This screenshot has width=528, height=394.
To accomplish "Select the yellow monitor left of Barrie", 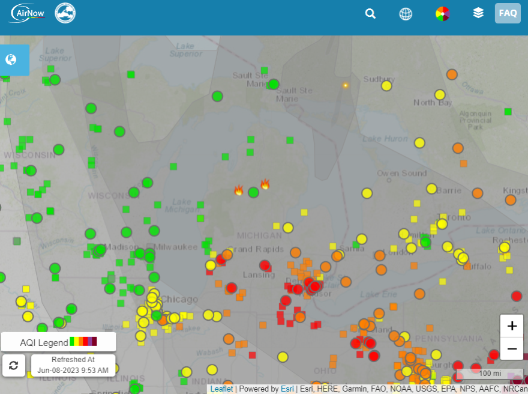I will (431, 189).
